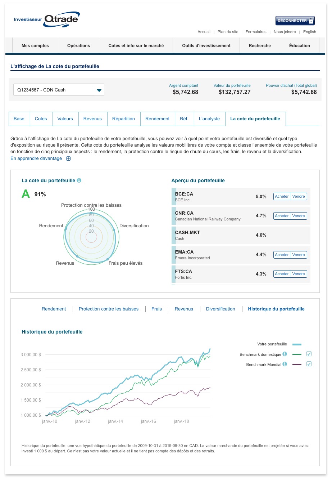This screenshot has width=332, height=483.
Task: Click the Votre portefeuille legend swatch
Action: [x=297, y=344]
